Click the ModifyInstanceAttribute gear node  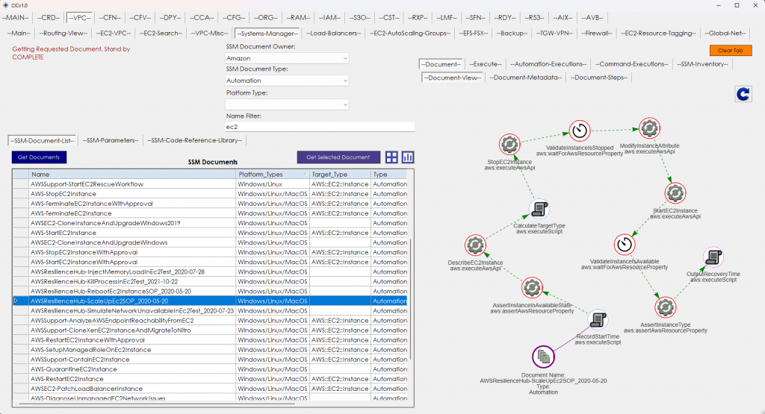pyautogui.click(x=648, y=128)
